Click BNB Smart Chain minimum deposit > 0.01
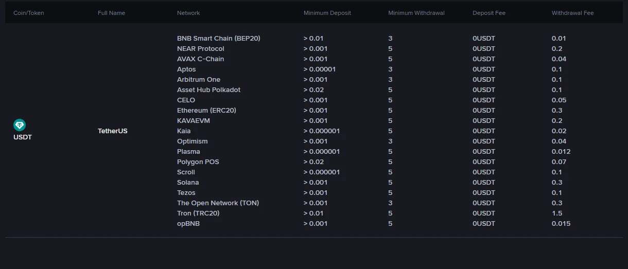Viewport: 628px width, 269px height. [313, 39]
